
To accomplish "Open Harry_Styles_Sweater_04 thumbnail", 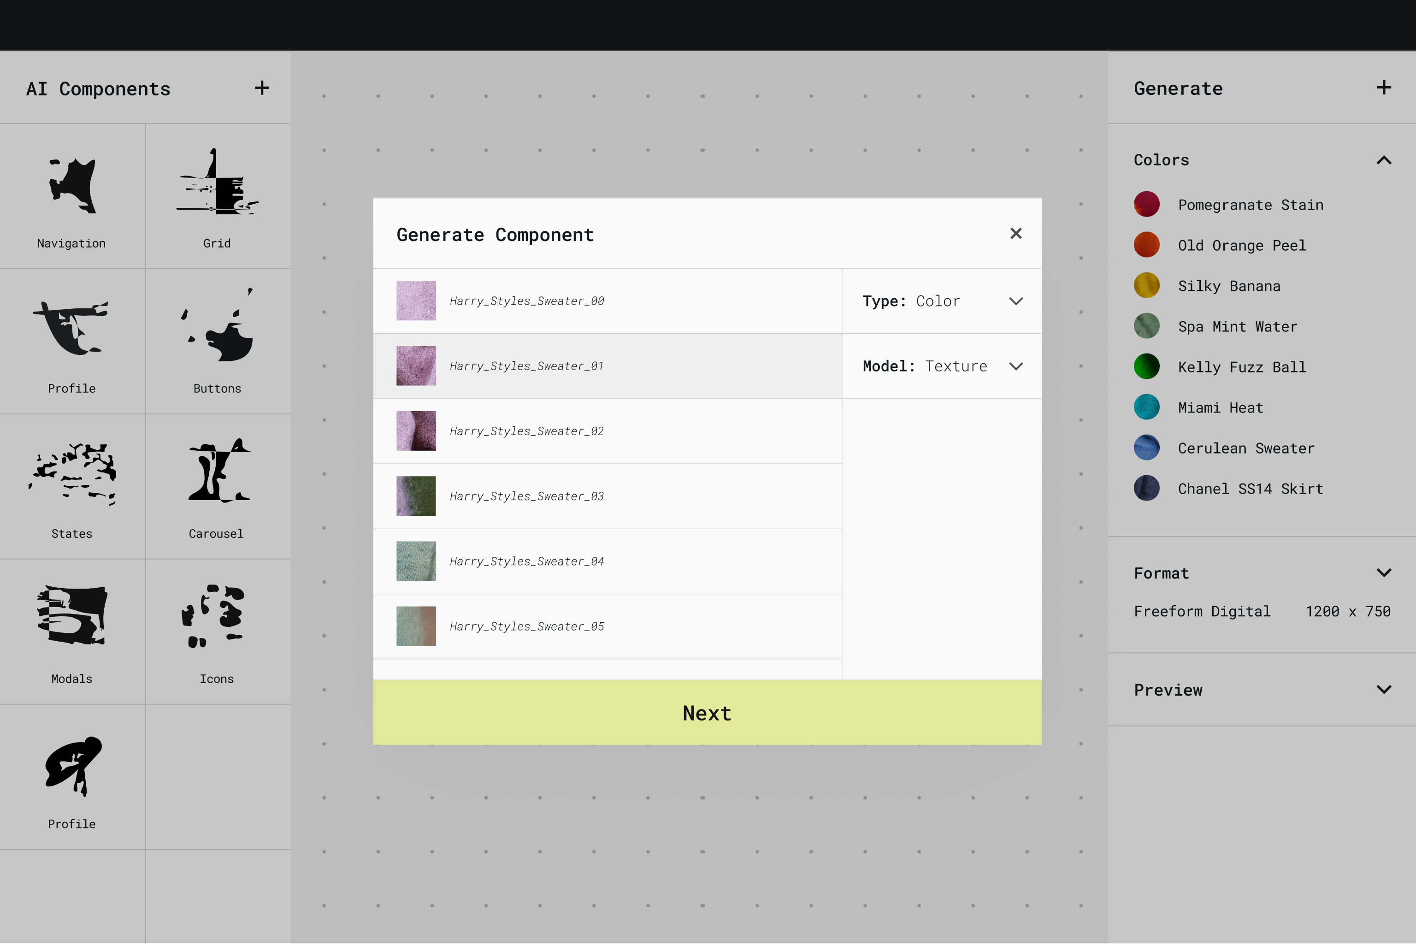I will pyautogui.click(x=416, y=560).
